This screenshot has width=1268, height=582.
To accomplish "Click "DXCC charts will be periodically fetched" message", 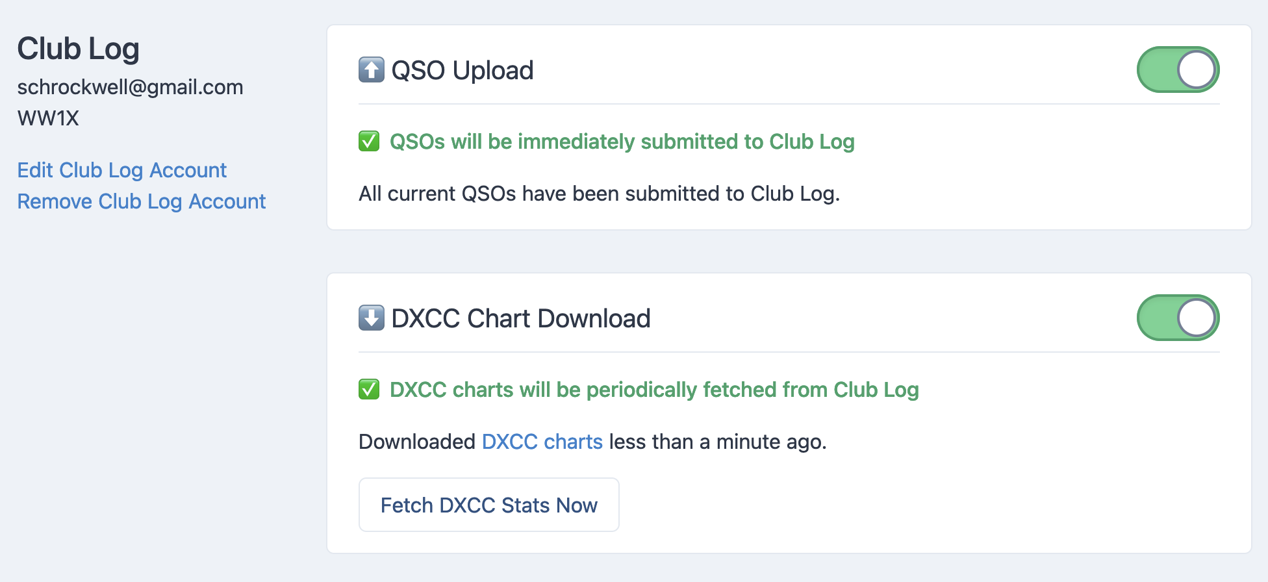I will tap(654, 390).
